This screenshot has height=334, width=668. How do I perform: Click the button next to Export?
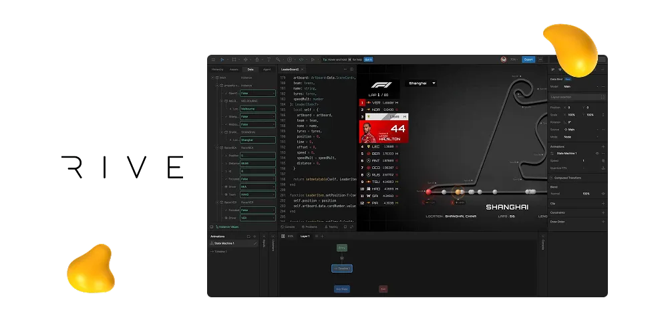click(540, 59)
